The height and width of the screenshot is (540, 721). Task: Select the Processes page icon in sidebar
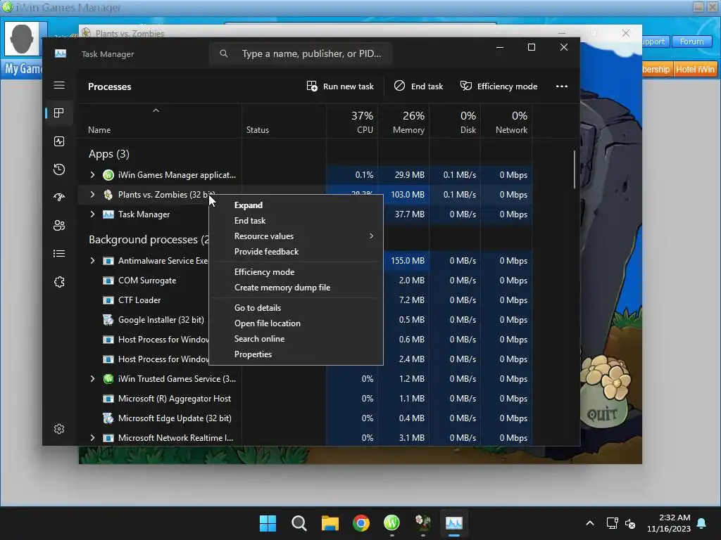(x=59, y=113)
